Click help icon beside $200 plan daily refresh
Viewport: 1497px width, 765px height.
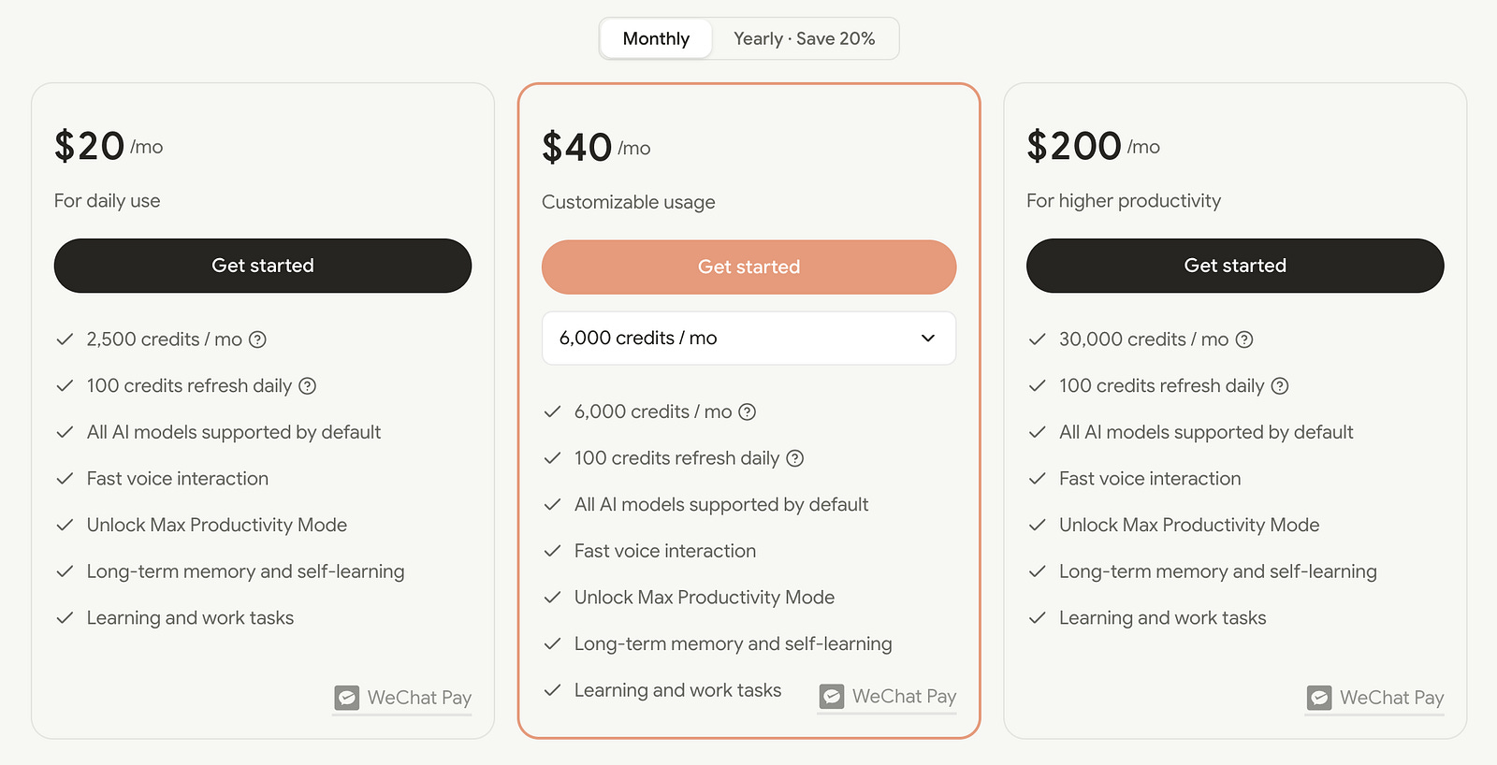(x=1280, y=386)
